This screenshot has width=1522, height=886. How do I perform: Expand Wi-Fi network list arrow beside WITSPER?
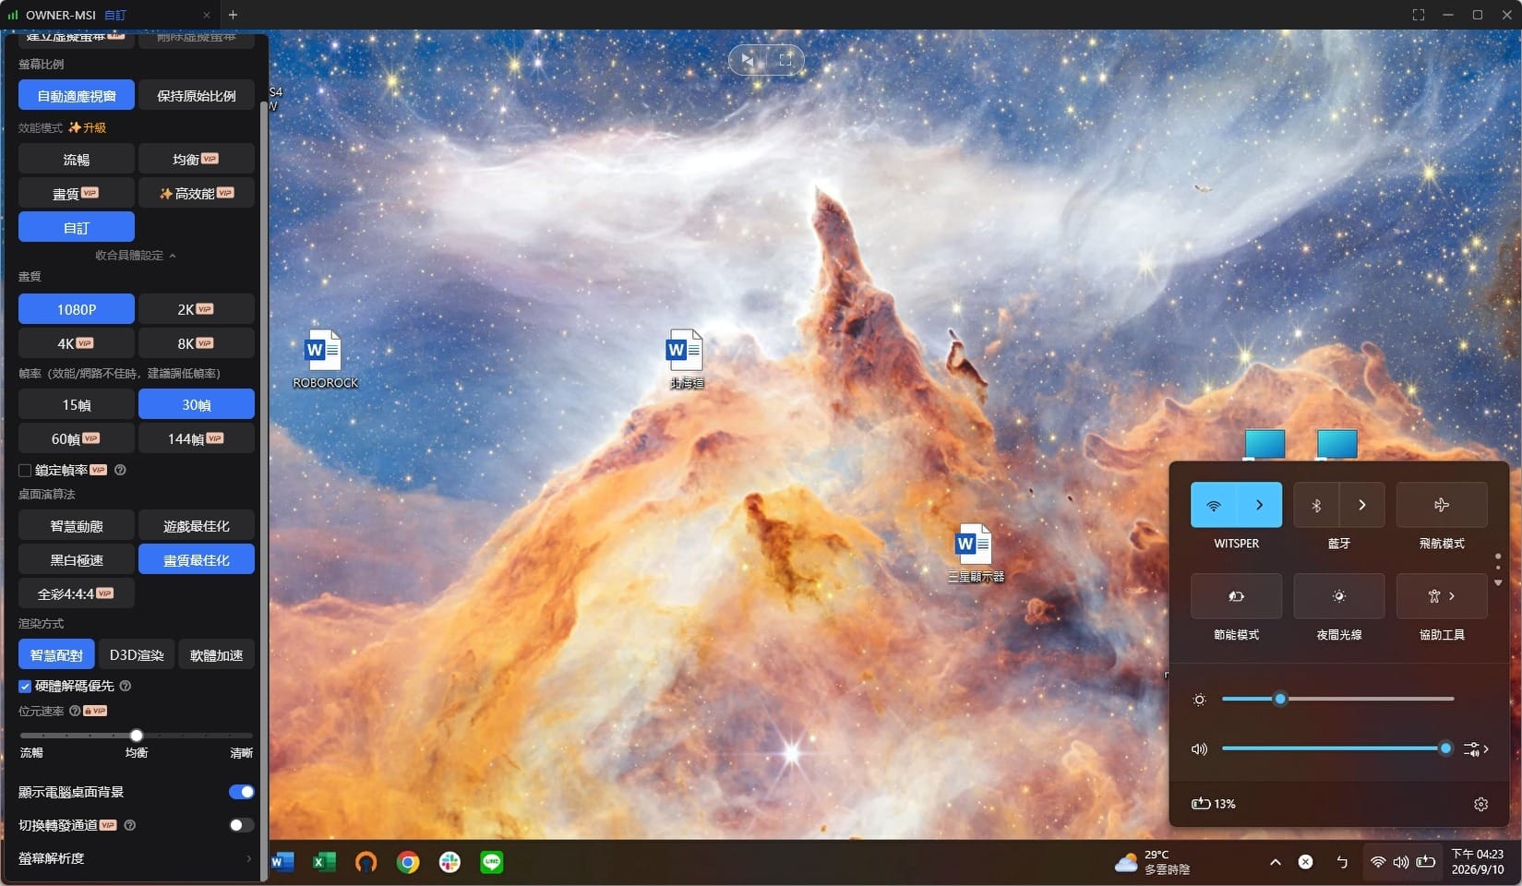[1259, 505]
